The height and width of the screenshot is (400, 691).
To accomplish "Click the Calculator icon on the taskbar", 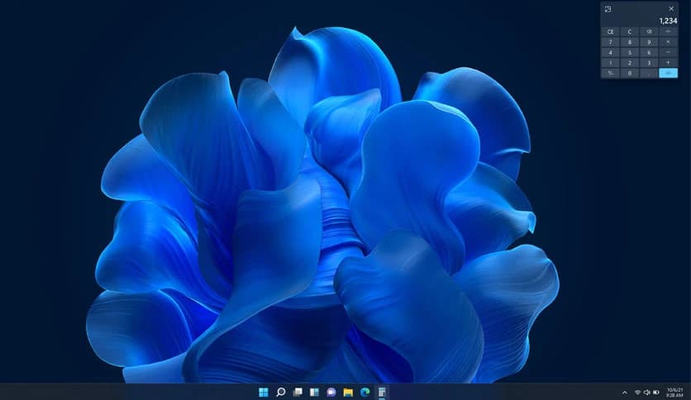I will [382, 392].
